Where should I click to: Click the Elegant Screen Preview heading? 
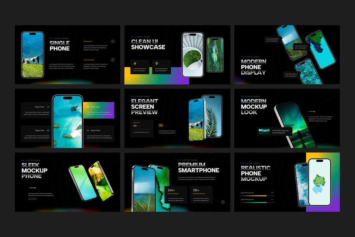pos(144,107)
